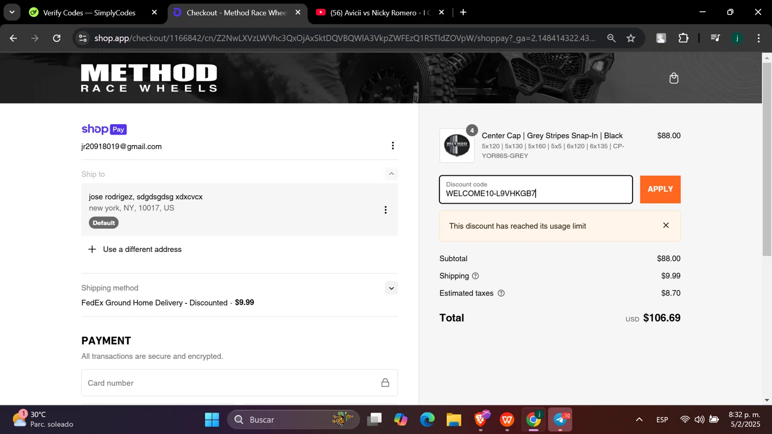Click the Total $106.69 amount
Image resolution: width=772 pixels, height=434 pixels.
[x=662, y=318]
